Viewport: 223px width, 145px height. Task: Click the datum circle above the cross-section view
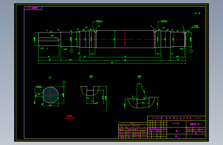(x=64, y=83)
